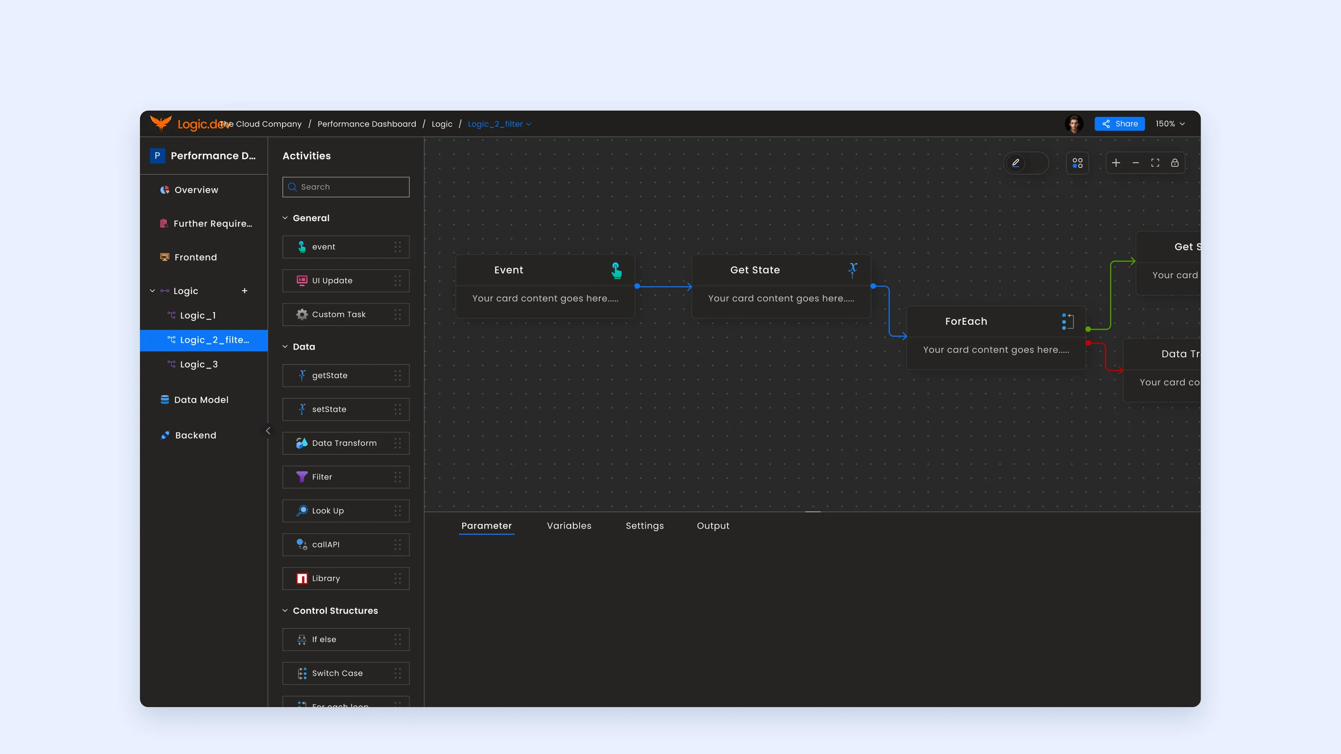
Task: Zoom in with the plus icon
Action: pos(1116,163)
